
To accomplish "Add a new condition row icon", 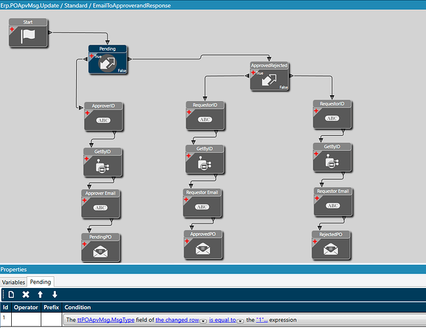I will point(11,295).
